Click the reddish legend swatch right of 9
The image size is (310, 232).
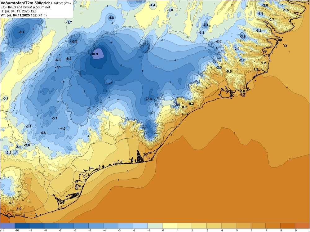tap(302, 226)
